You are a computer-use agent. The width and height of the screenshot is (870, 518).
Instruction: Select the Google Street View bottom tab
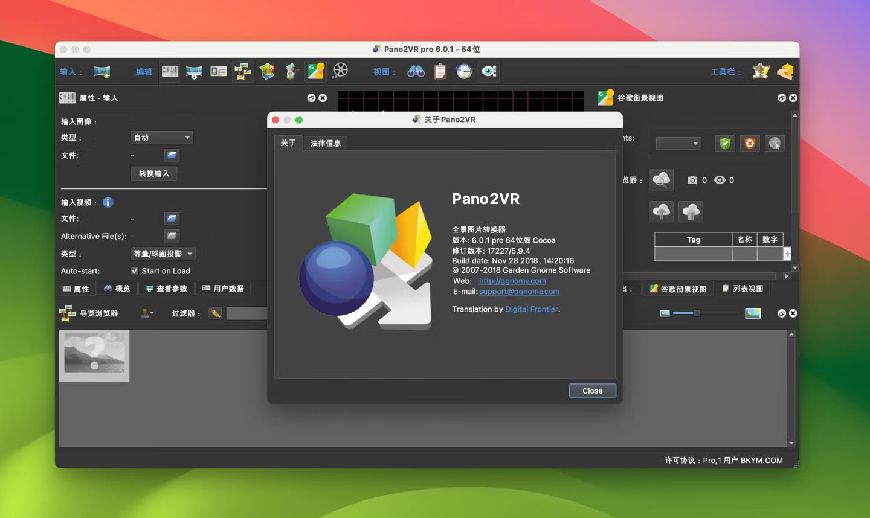point(678,289)
